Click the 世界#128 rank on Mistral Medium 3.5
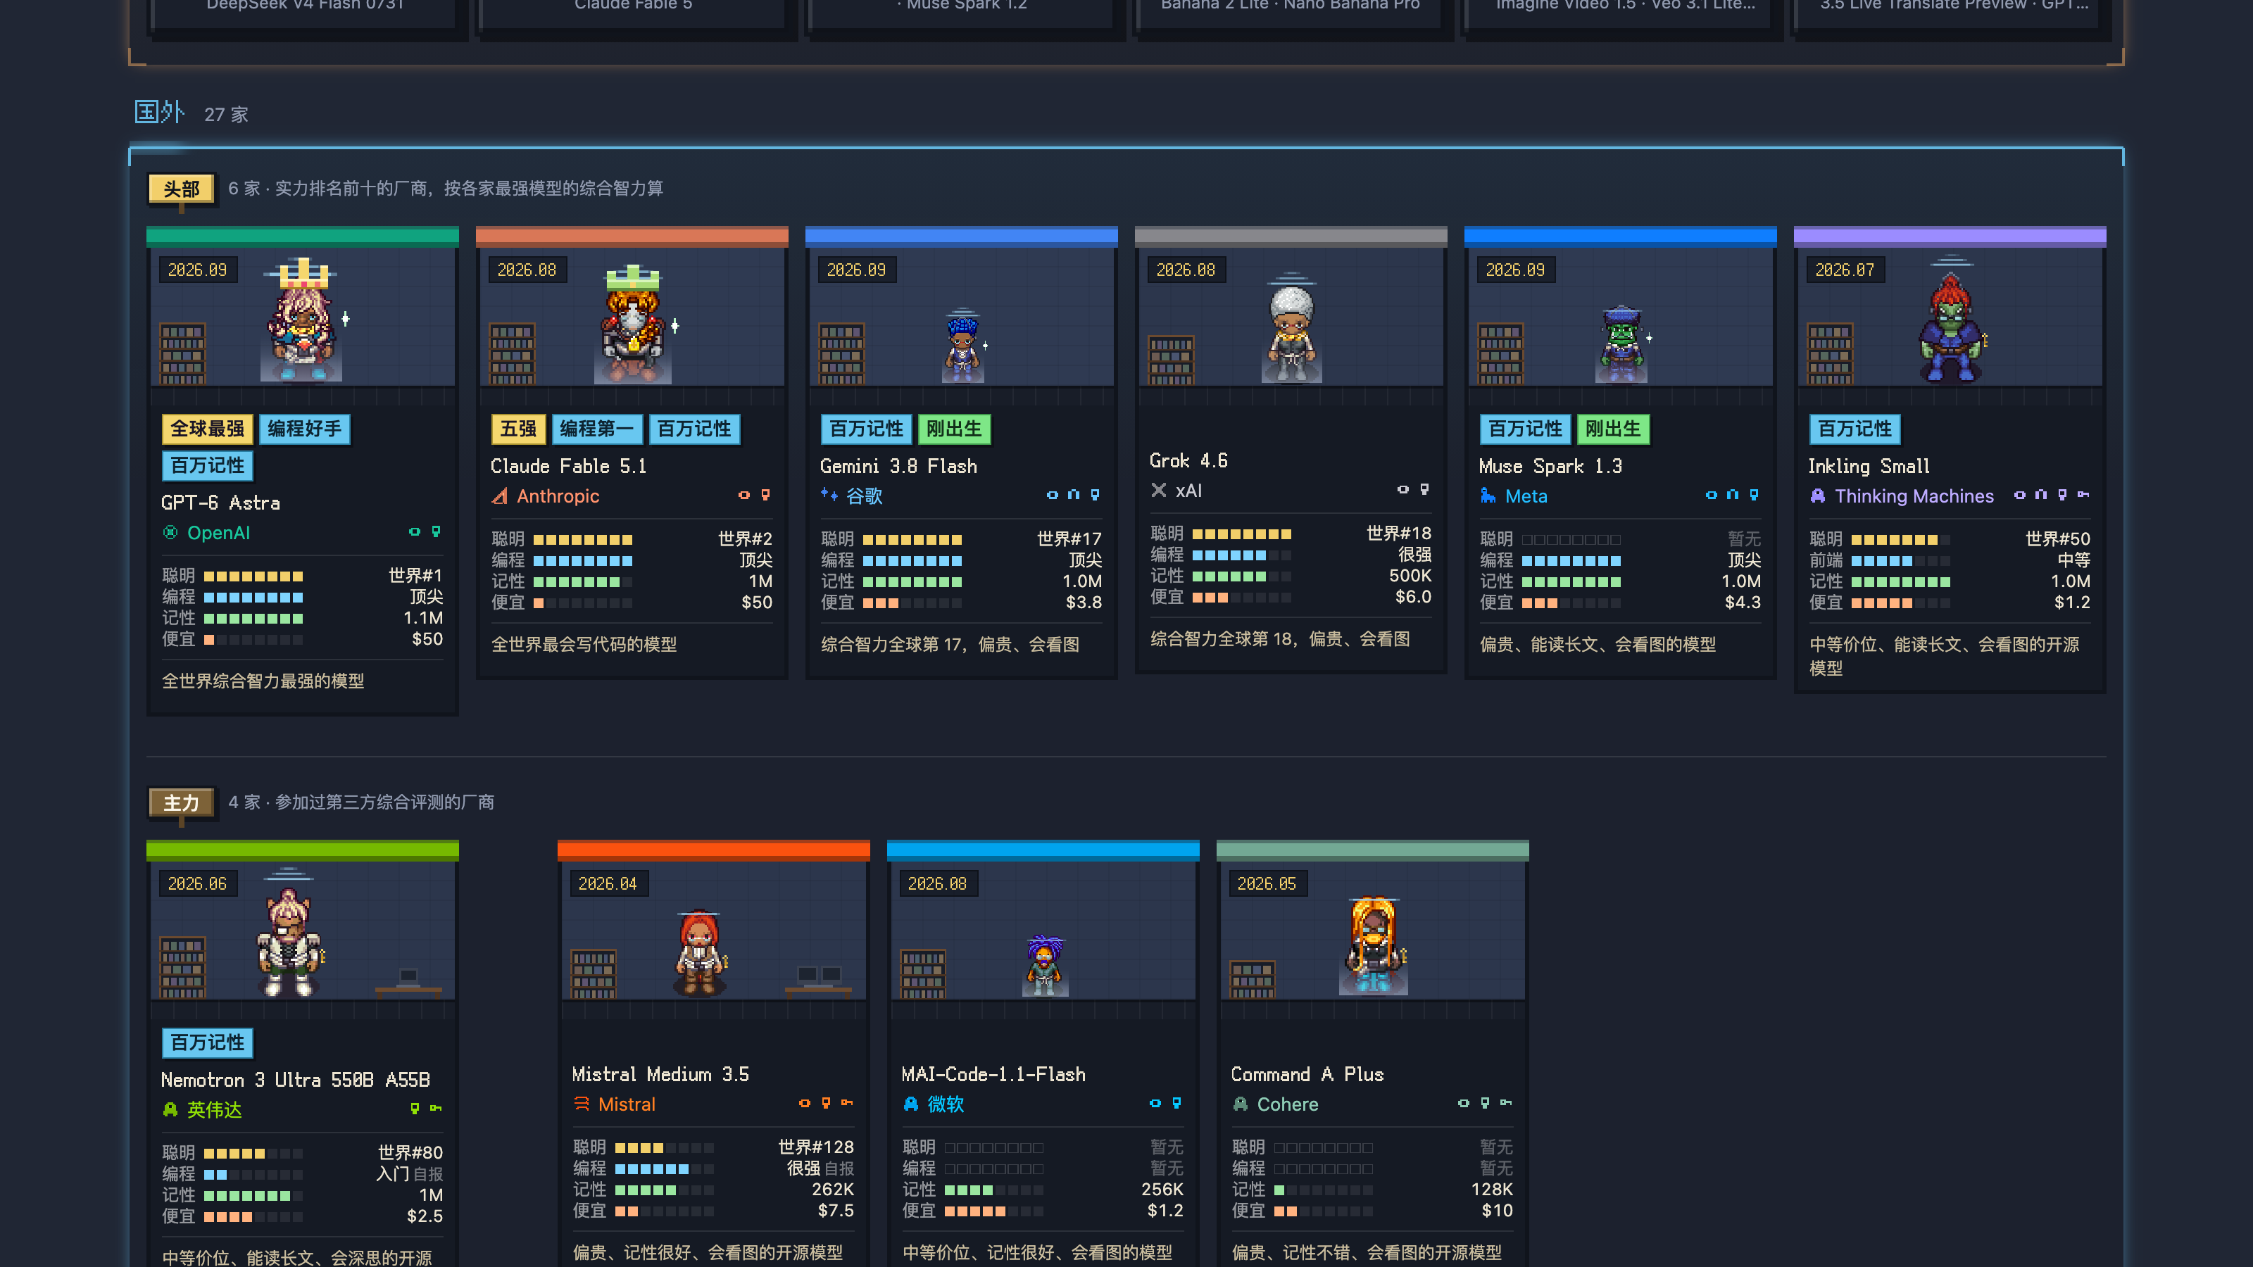2253x1267 pixels. [816, 1147]
